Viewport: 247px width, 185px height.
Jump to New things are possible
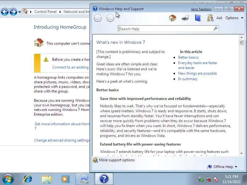197,73
